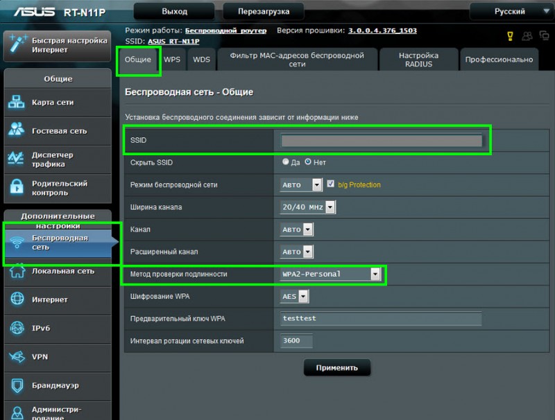Click the Ширина канала label
The image size is (555, 420).
pos(155,207)
